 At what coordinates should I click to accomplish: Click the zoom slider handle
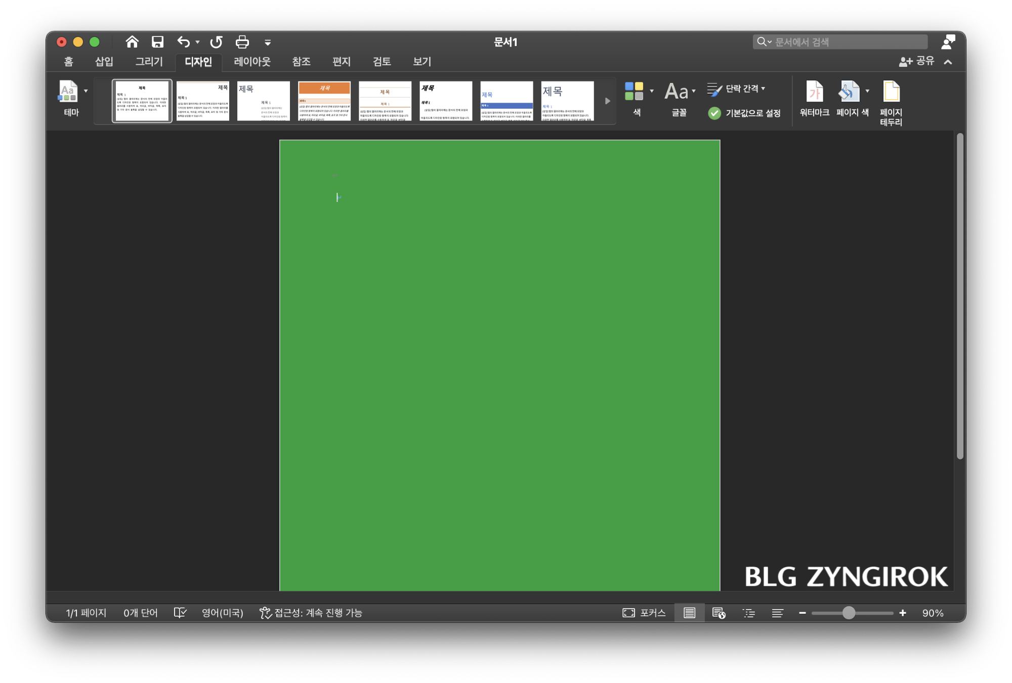(x=849, y=613)
